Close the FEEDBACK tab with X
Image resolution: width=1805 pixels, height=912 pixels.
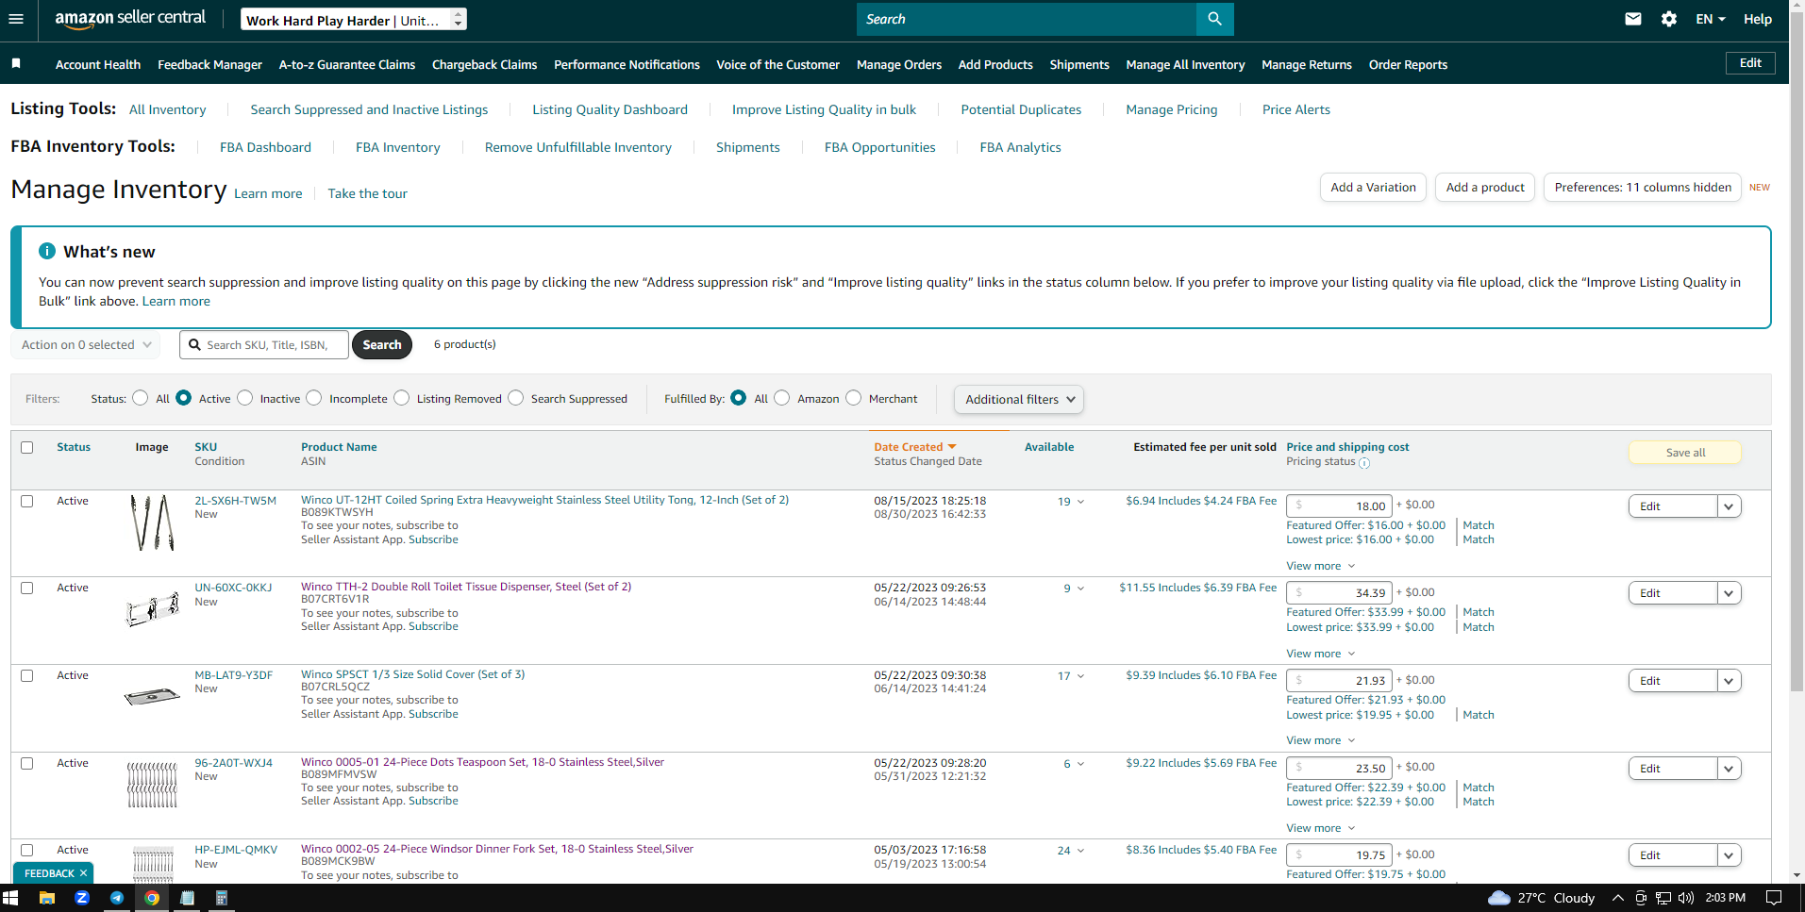(83, 873)
